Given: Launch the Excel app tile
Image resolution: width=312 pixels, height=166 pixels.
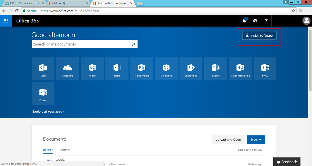Looking at the screenshot, I should pos(117,69).
